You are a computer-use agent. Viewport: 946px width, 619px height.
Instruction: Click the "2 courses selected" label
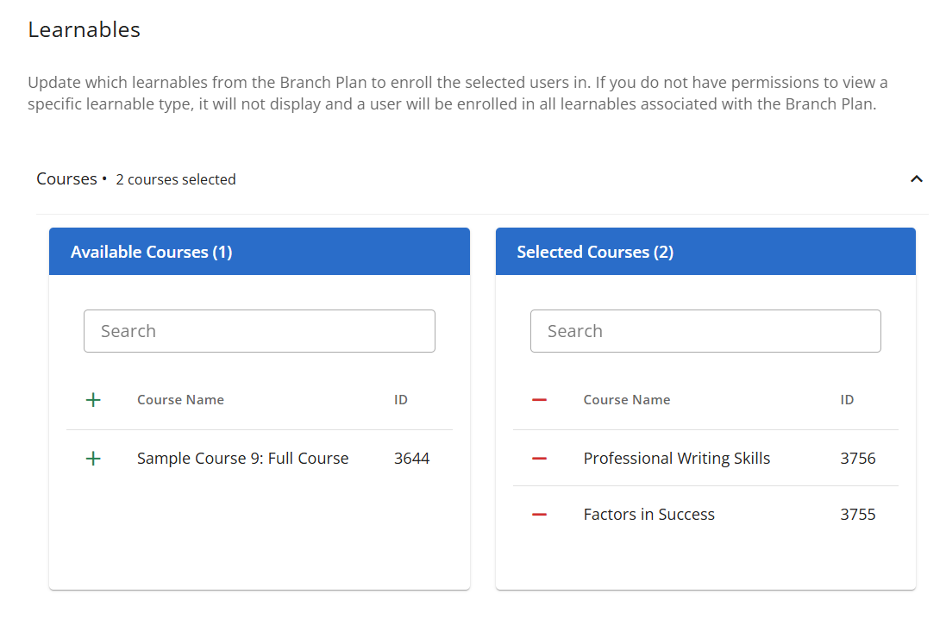click(176, 179)
